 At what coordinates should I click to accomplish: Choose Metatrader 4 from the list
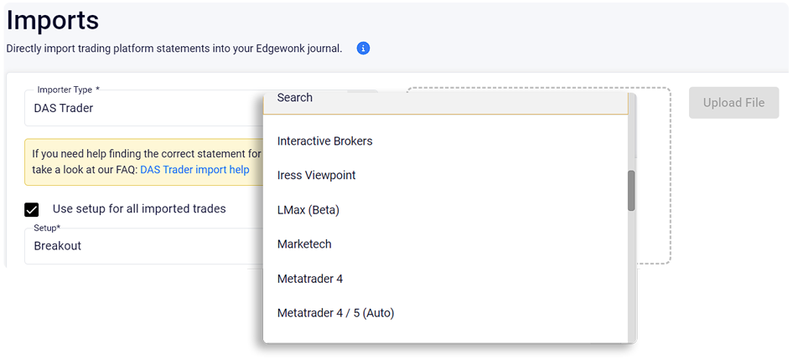point(310,279)
